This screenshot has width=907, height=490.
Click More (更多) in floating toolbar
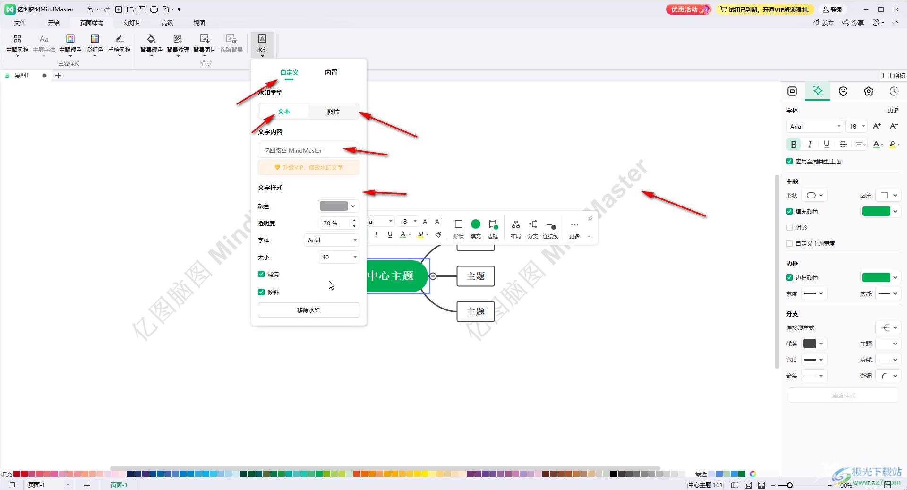574,229
